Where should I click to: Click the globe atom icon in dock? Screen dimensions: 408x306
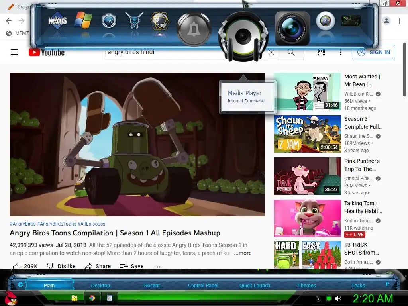(160, 21)
